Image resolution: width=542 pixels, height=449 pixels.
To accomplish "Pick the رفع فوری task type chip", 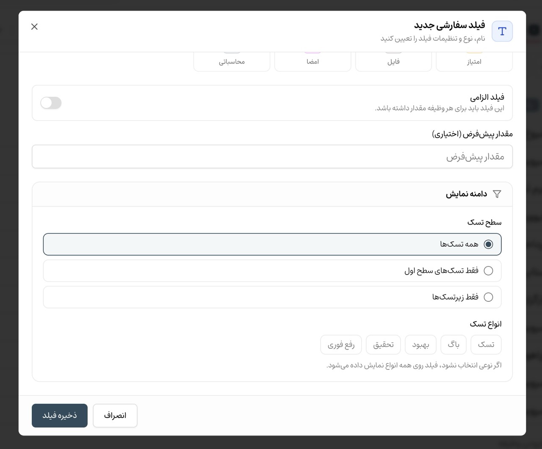I will tap(341, 344).
